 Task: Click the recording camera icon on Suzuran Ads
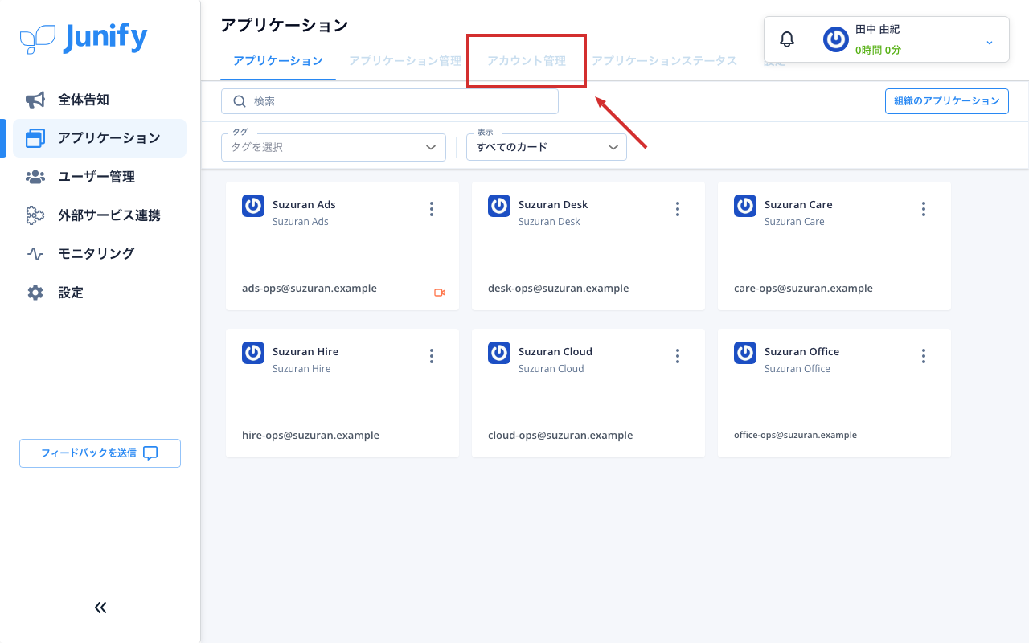pos(440,293)
